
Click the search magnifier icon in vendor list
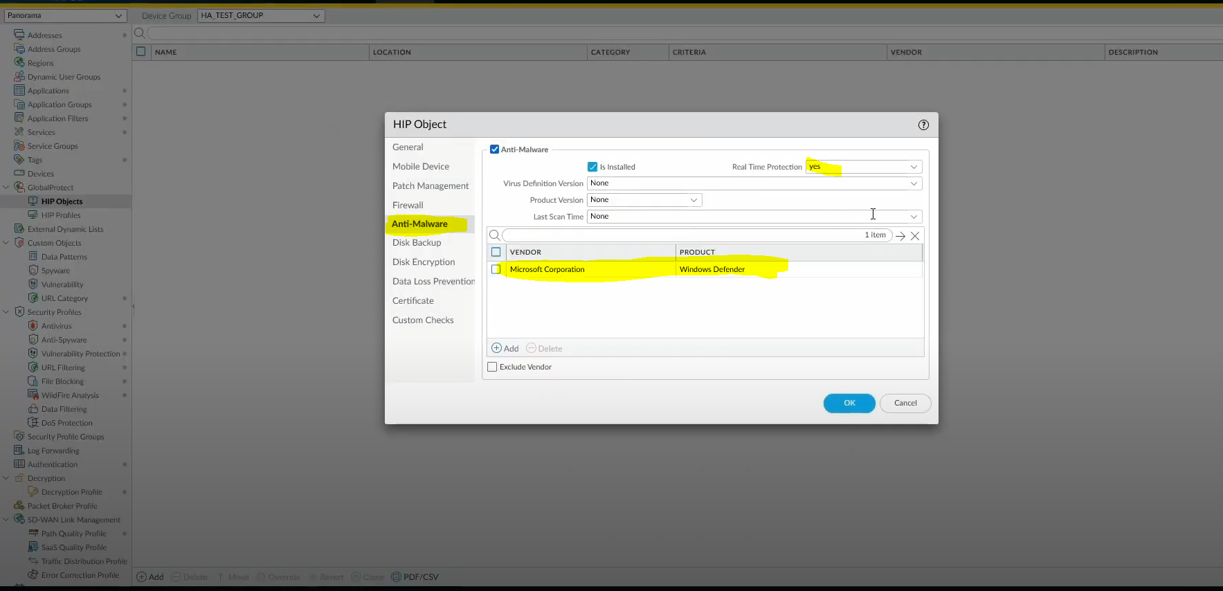click(x=495, y=235)
